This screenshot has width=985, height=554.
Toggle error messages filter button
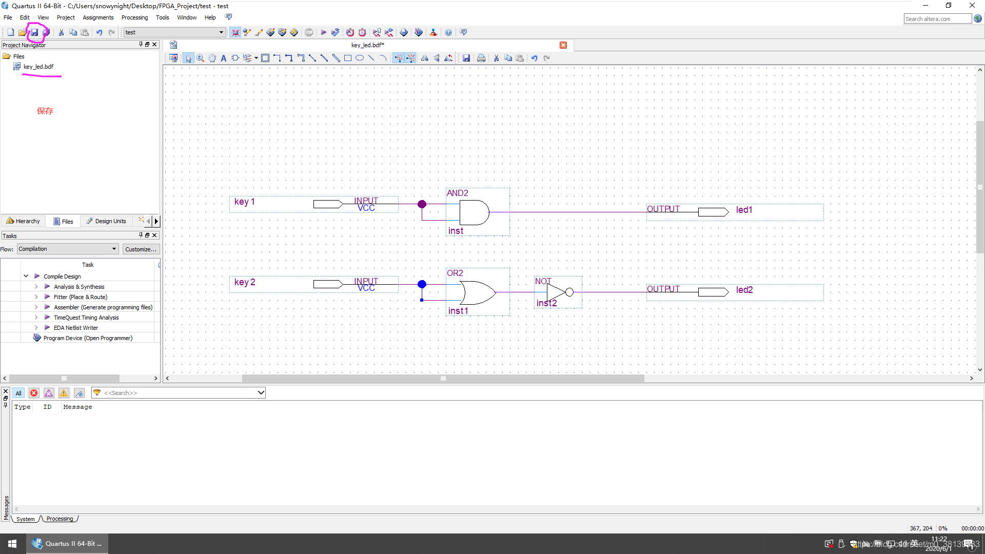coord(34,393)
